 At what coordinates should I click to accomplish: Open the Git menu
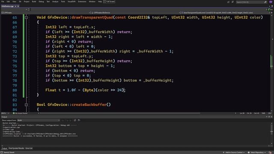coord(20,2)
